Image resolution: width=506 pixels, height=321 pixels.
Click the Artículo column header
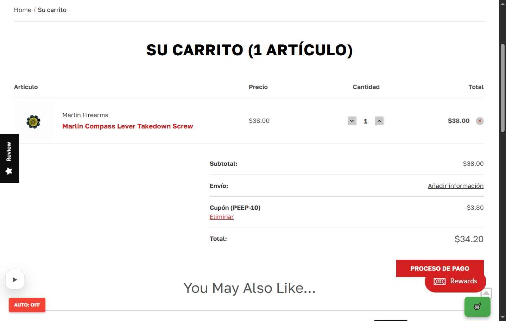point(26,87)
